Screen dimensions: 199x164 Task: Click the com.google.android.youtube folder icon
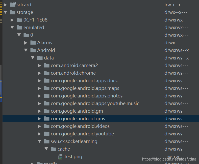47,134
